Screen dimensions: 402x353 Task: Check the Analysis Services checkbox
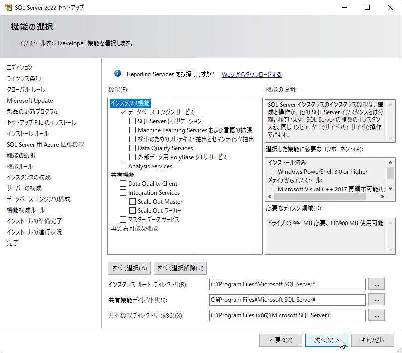(x=123, y=166)
